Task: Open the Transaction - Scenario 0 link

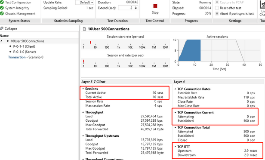Action: (26, 57)
